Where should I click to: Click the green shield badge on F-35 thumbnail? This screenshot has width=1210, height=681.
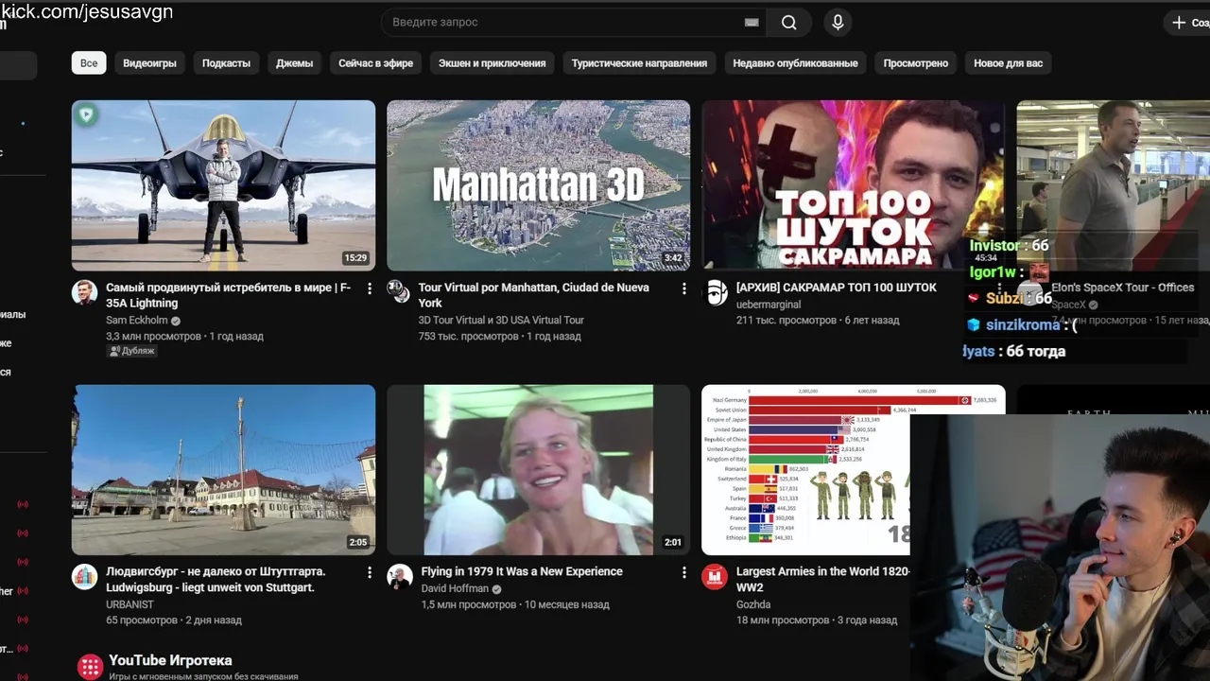tap(87, 115)
